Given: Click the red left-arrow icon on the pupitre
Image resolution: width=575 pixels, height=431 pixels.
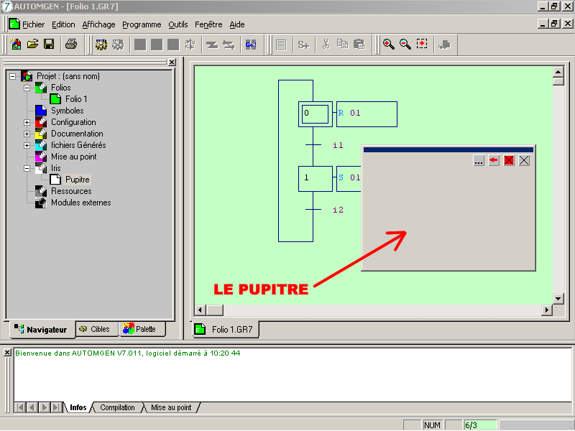Looking at the screenshot, I should [x=494, y=160].
